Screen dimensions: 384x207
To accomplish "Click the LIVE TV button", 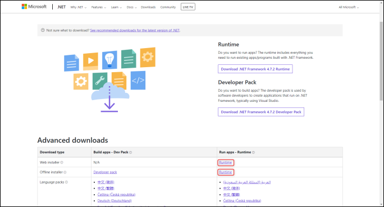I will (188, 7).
